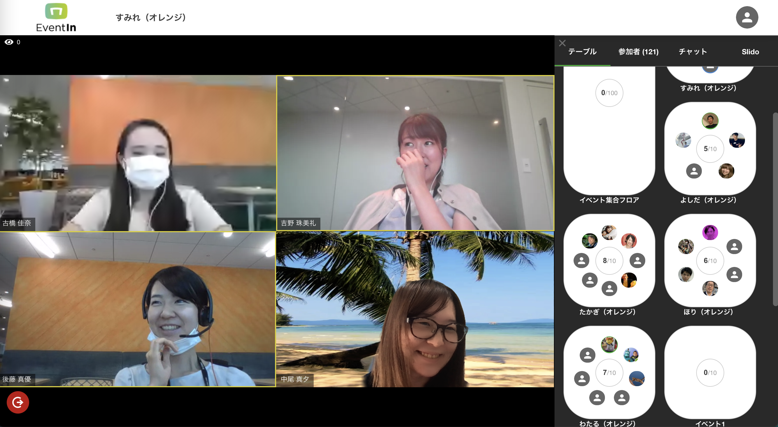Image resolution: width=778 pixels, height=427 pixels.
Task: Select the テーブル tab
Action: pyautogui.click(x=582, y=51)
